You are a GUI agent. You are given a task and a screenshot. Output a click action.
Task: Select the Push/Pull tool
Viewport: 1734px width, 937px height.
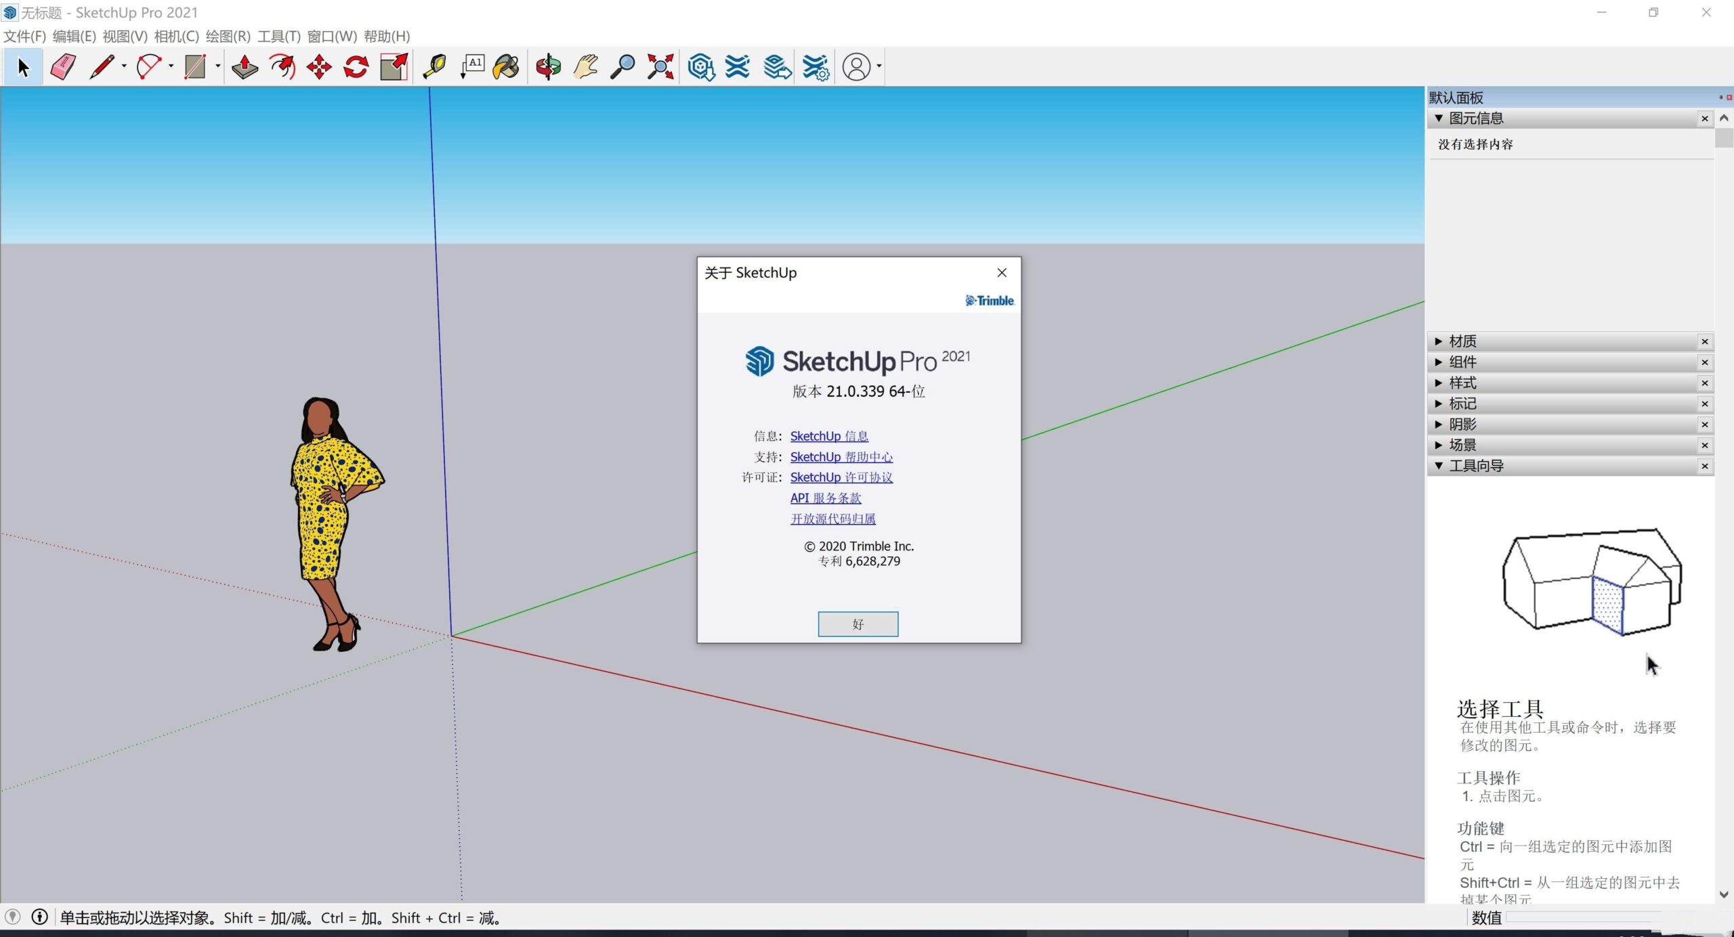(245, 67)
